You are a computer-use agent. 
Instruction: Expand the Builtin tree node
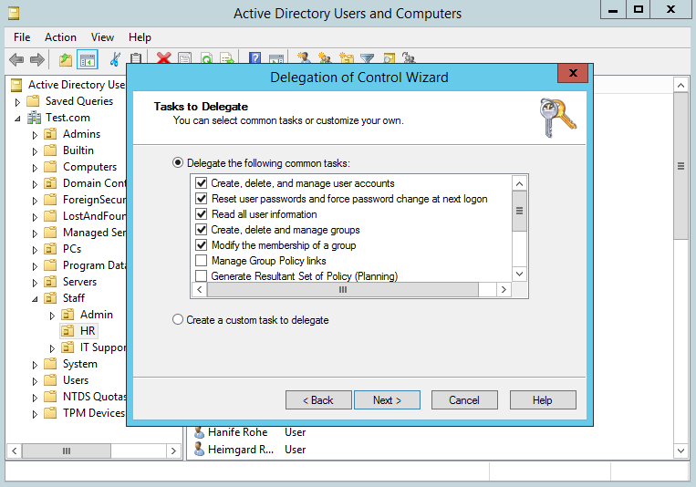tap(35, 151)
